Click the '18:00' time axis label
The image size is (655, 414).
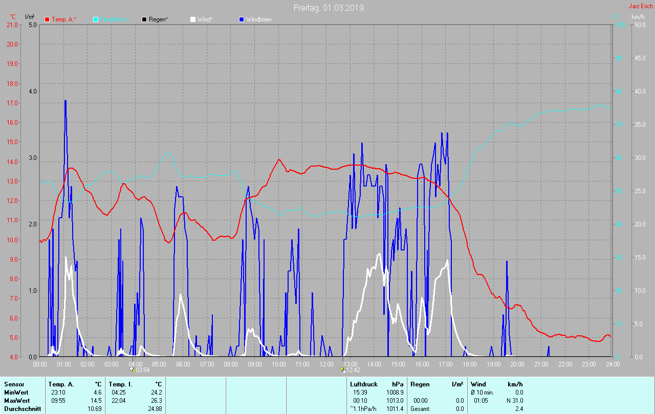(x=470, y=364)
